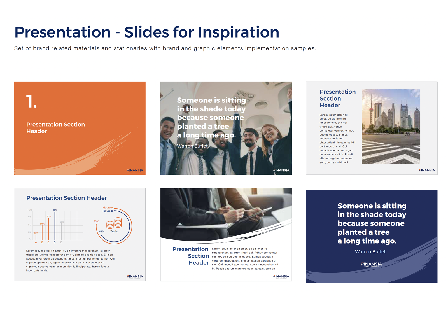Image resolution: width=448 pixels, height=336 pixels.
Task: Click Finansia logo on the orange slide
Action: (x=135, y=170)
